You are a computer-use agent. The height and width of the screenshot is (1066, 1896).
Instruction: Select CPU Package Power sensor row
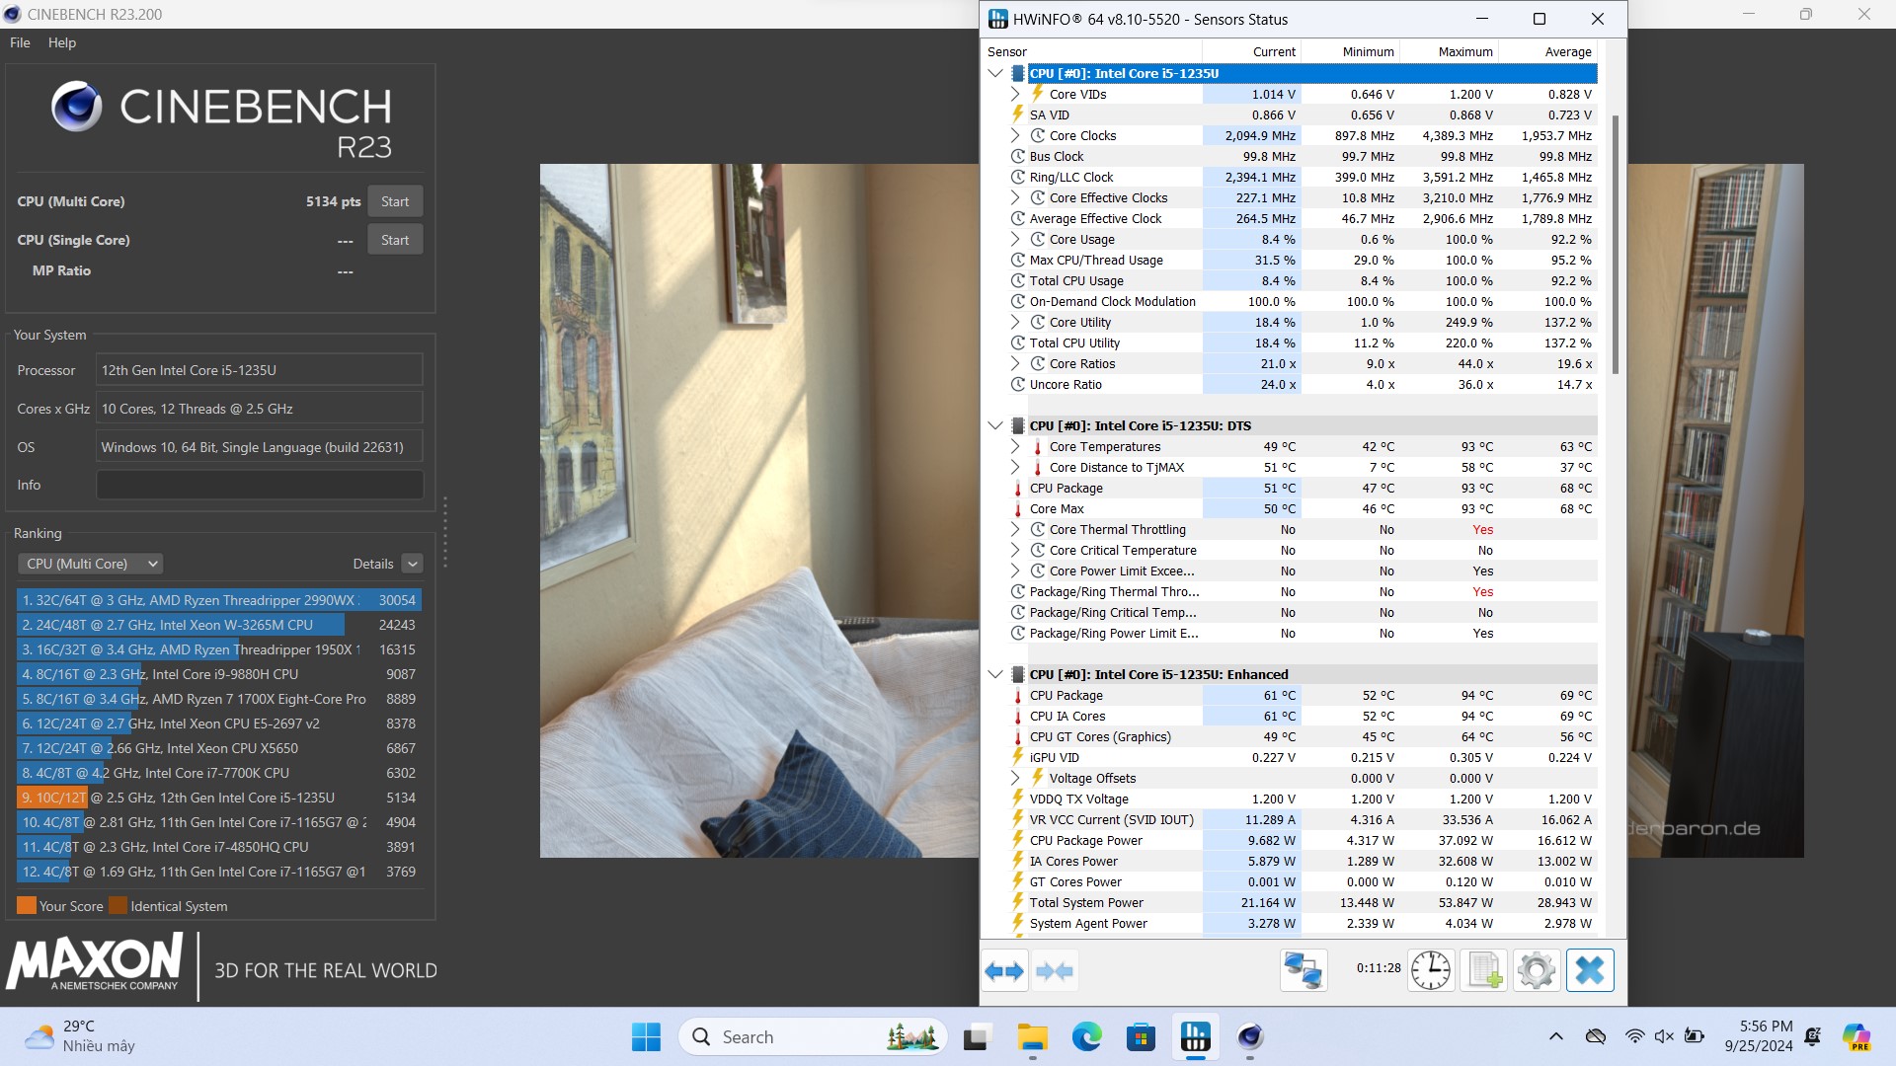pyautogui.click(x=1302, y=840)
